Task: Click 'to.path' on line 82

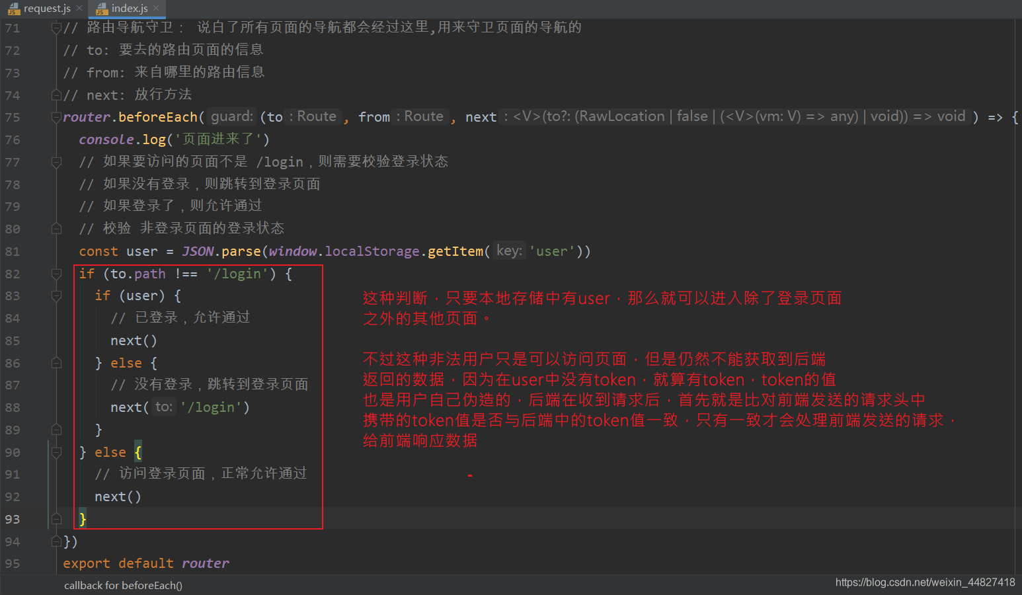Action: (138, 274)
